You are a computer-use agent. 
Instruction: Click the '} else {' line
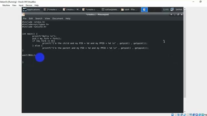click(37, 46)
